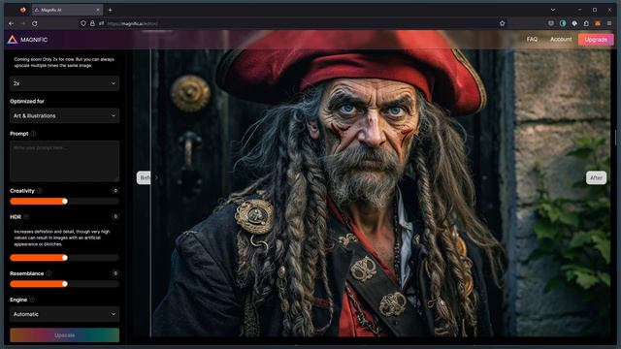Open the Engine Automatic dropdown
This screenshot has height=349, width=621.
(65, 314)
